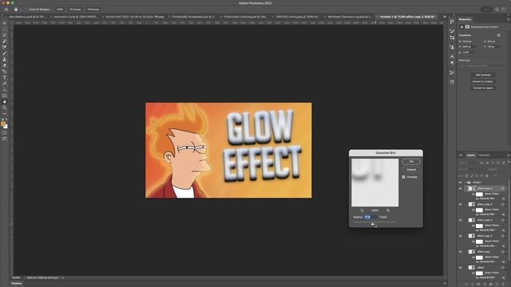Select the Move tool
511x287 pixels.
click(4, 23)
